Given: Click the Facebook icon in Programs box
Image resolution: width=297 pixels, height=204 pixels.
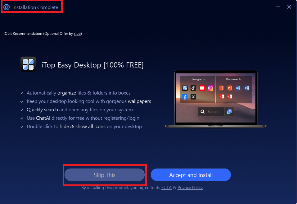Looking at the screenshot, I should tap(185, 97).
